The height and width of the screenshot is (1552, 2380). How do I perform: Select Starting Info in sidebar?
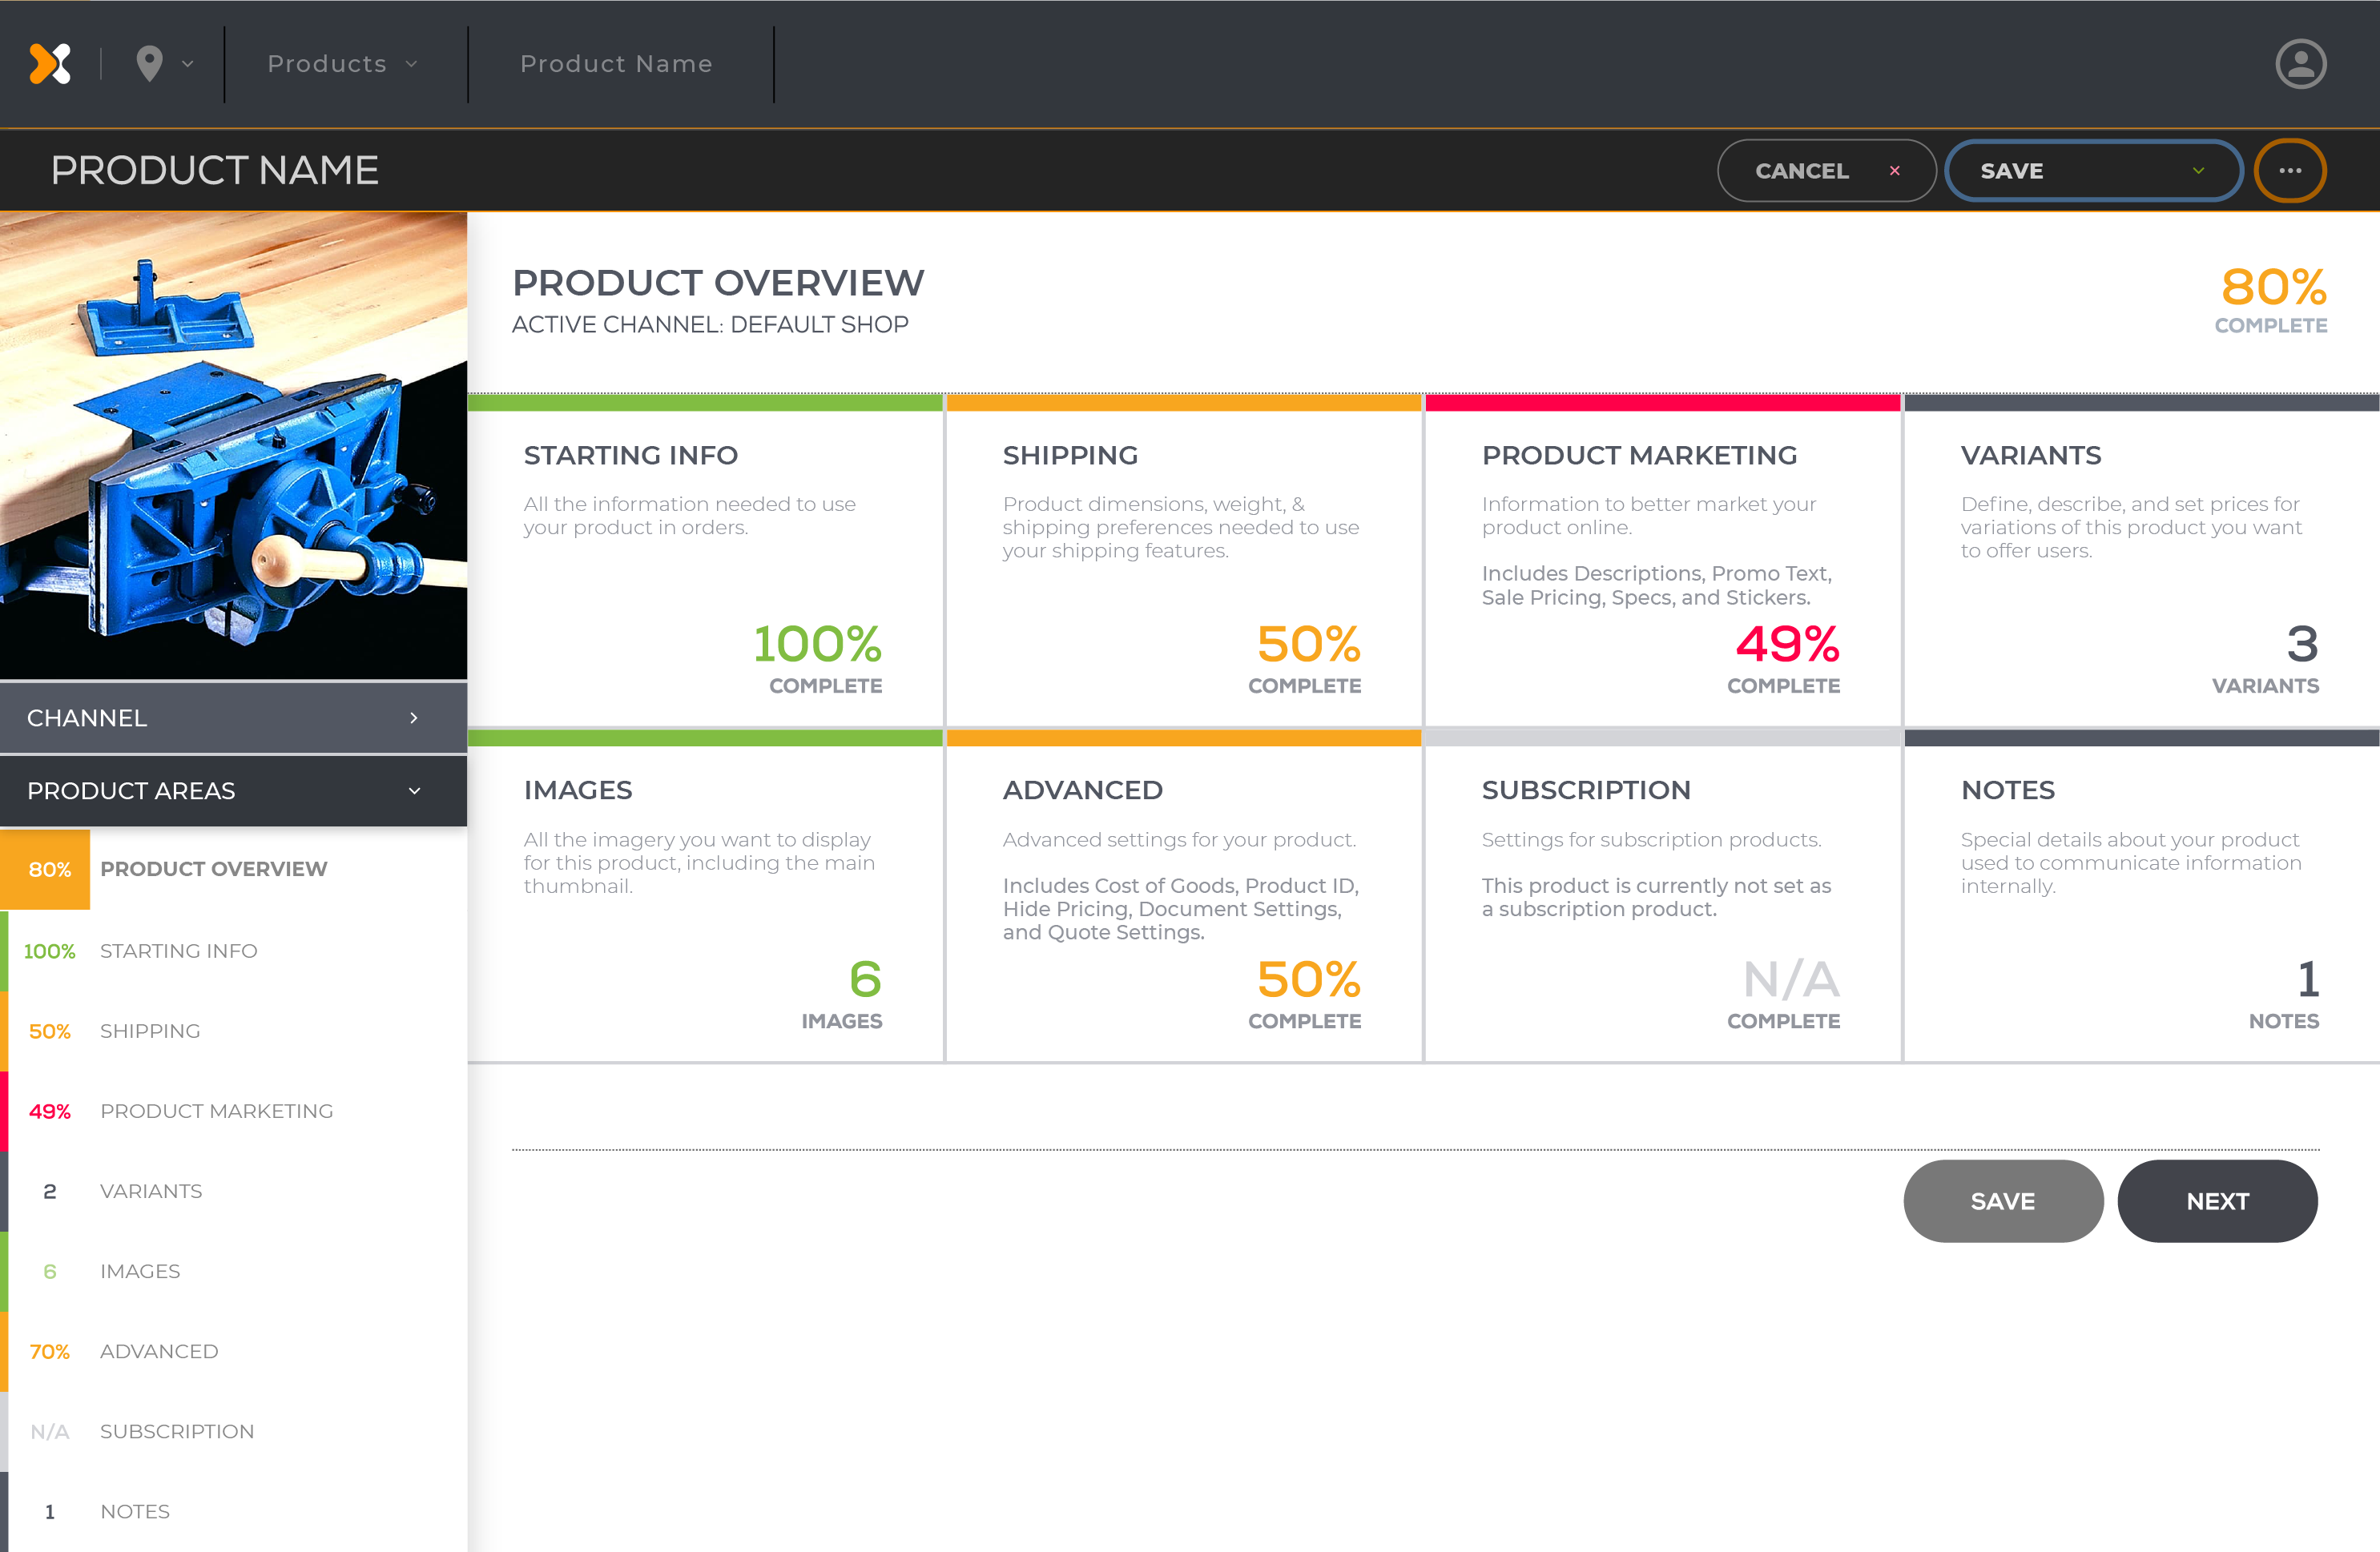178,951
